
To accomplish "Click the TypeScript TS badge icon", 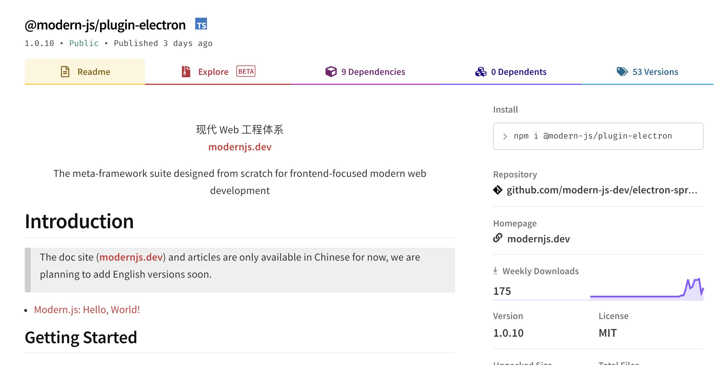I will pyautogui.click(x=201, y=24).
